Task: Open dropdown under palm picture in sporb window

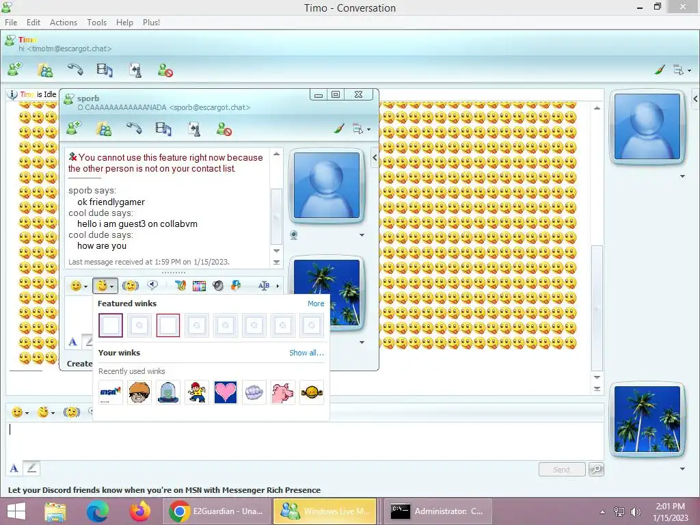Action: [362, 342]
